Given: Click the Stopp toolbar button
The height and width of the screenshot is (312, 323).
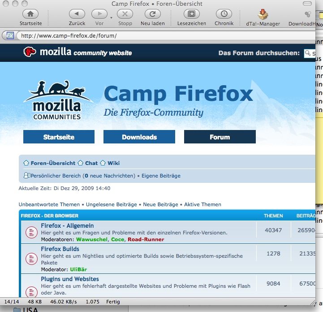Looking at the screenshot, I should point(125,14).
